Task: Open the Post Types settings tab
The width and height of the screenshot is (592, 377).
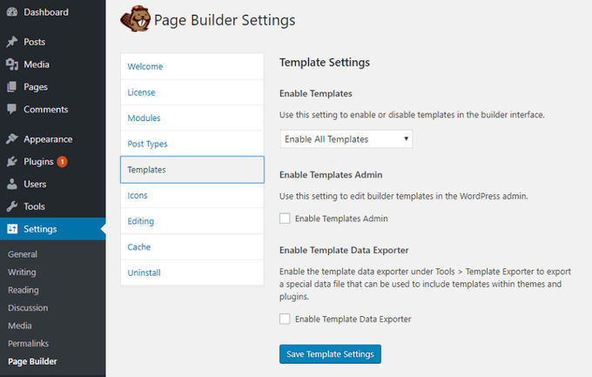Action: pos(192,144)
